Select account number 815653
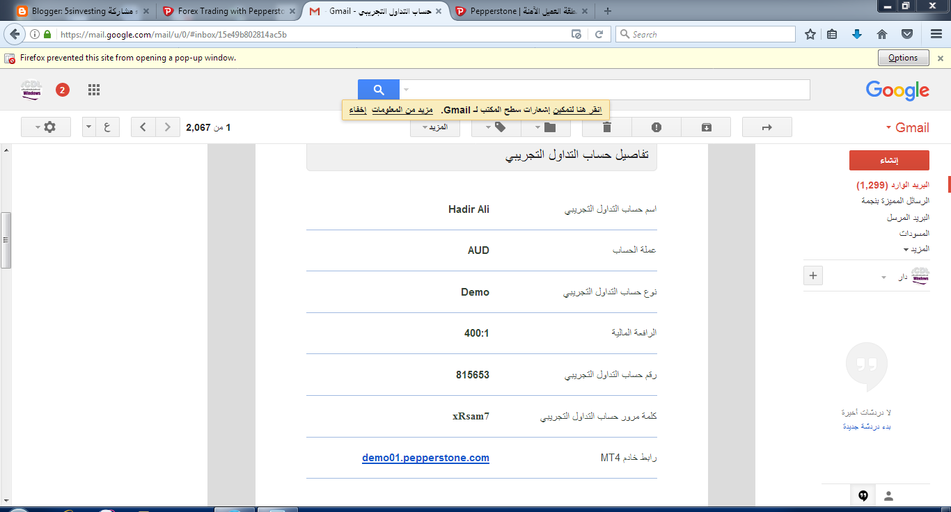This screenshot has width=951, height=512. pos(473,374)
